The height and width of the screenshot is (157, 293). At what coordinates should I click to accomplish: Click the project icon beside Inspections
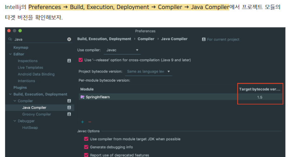coord(69,61)
